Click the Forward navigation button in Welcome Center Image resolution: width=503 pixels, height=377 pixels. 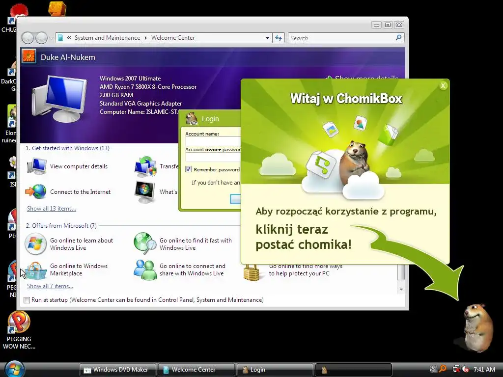41,38
